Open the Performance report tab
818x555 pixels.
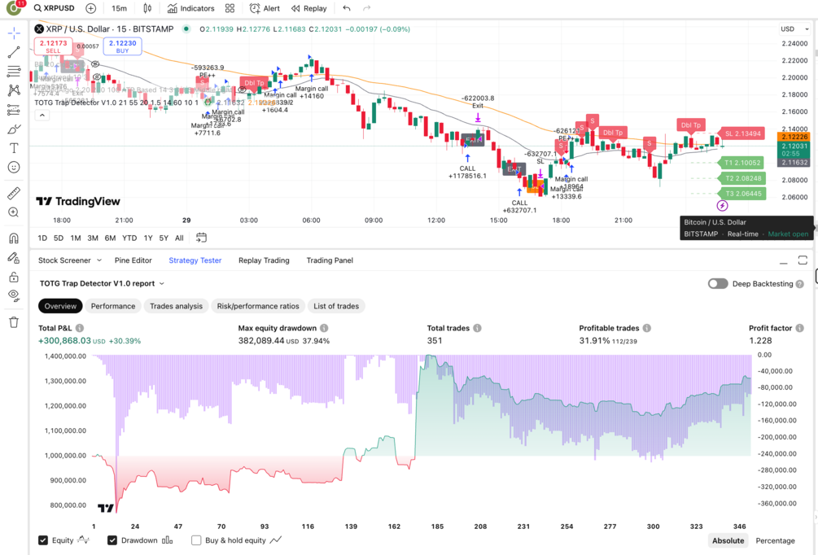(x=113, y=306)
